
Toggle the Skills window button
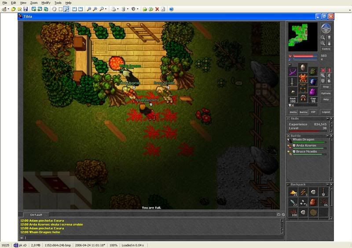coord(293,112)
